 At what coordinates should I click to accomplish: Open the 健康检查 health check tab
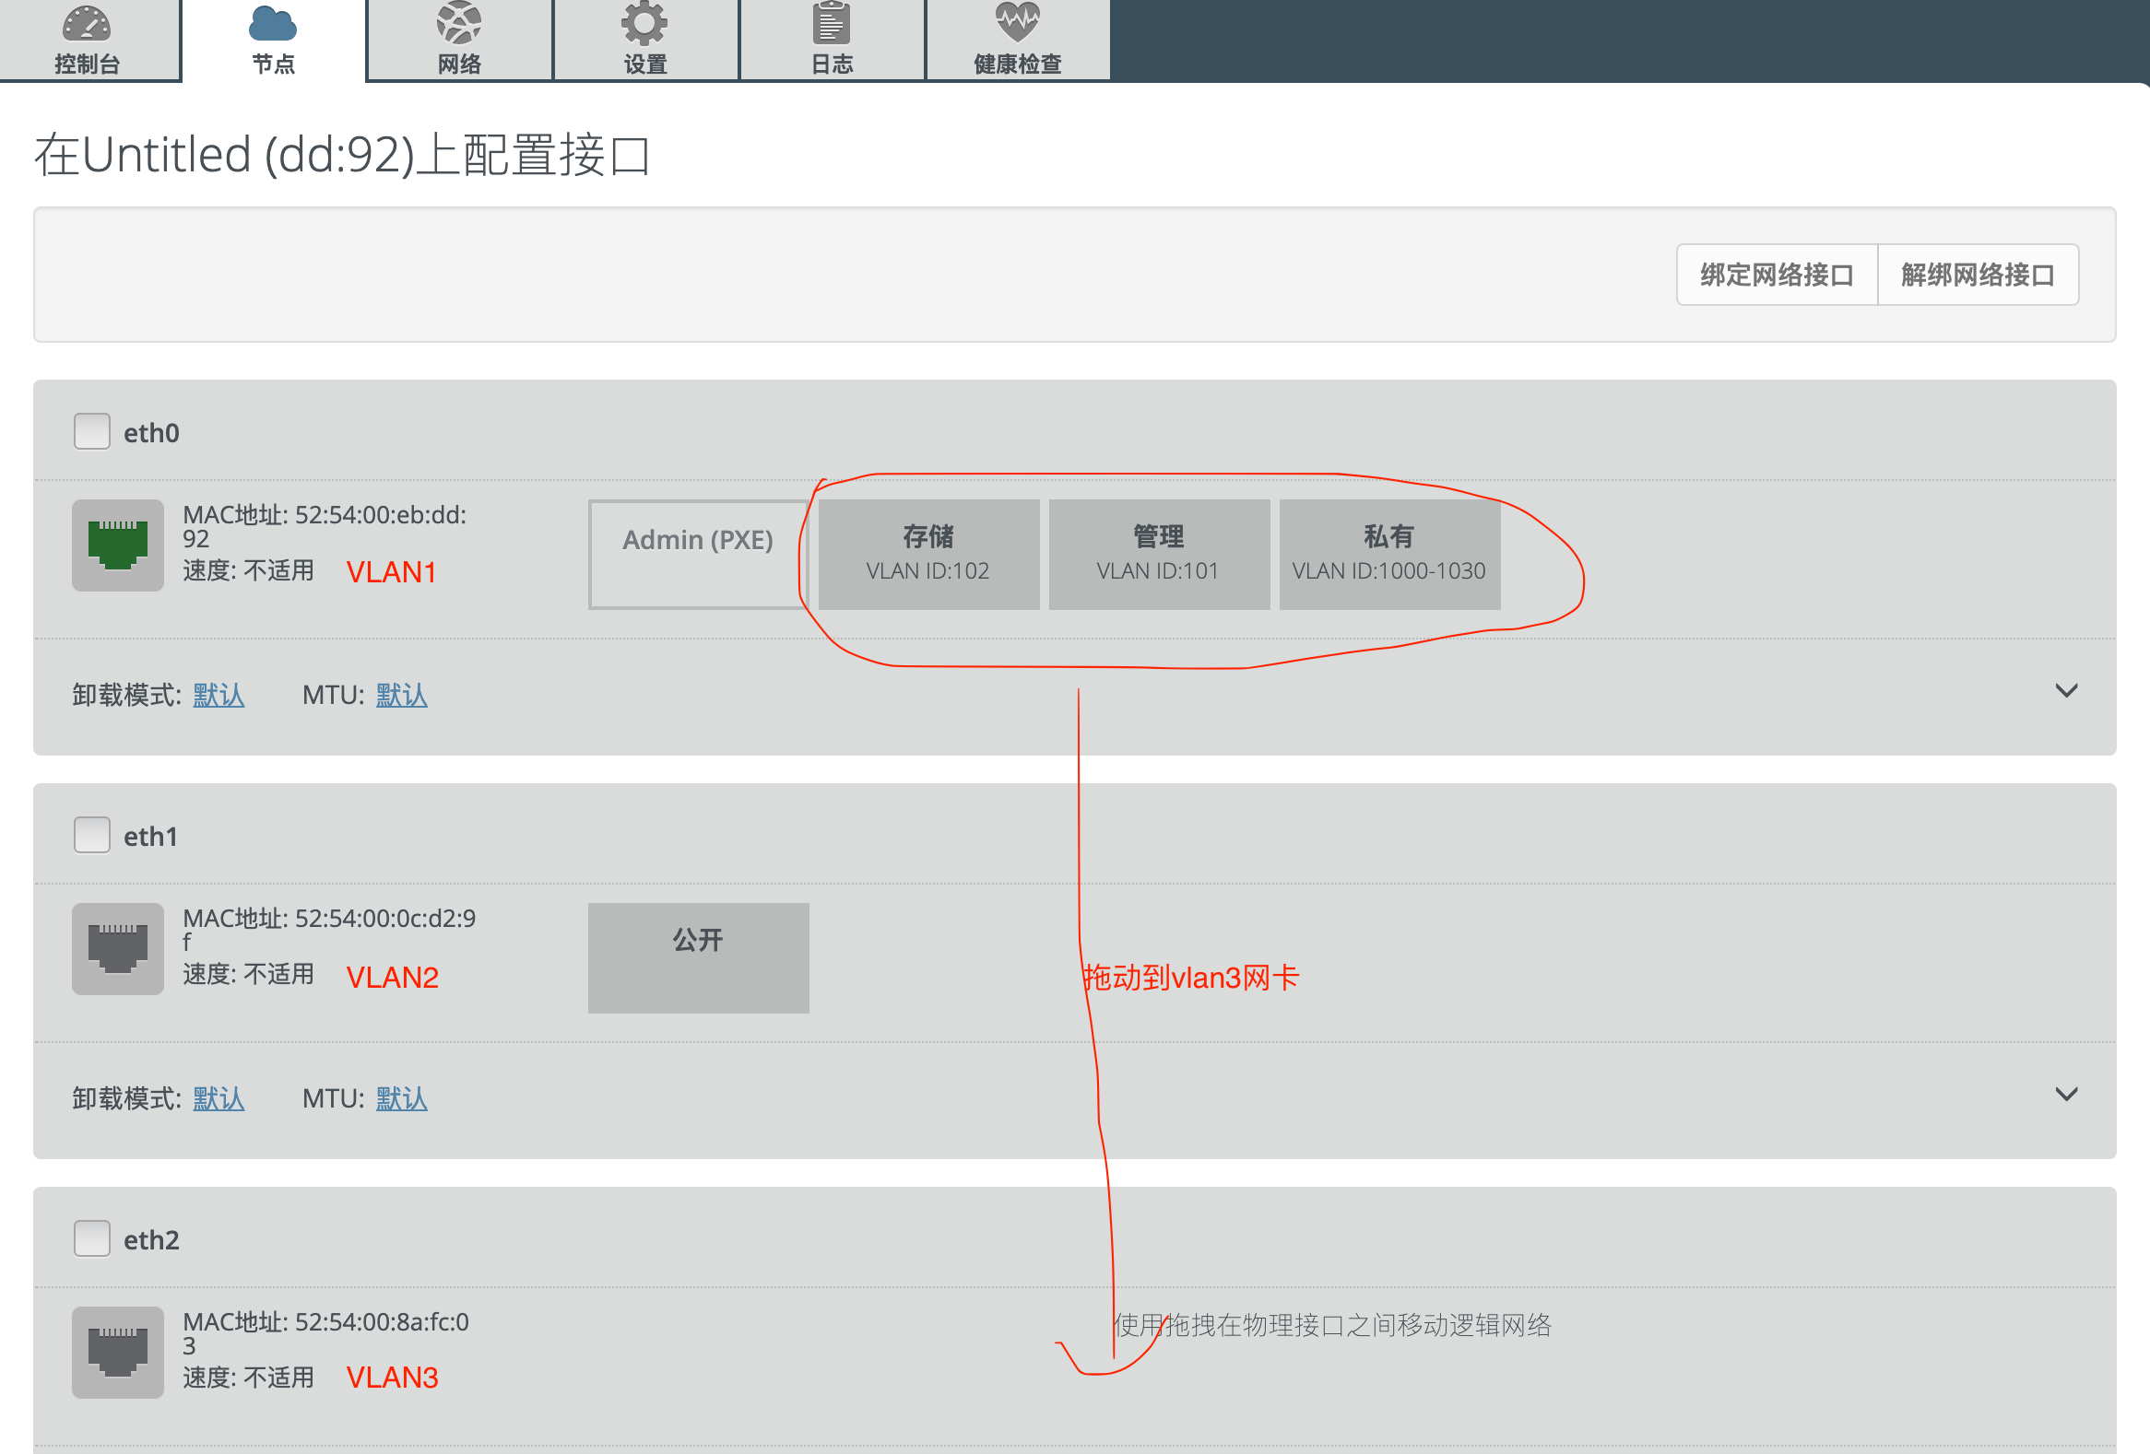[1018, 40]
